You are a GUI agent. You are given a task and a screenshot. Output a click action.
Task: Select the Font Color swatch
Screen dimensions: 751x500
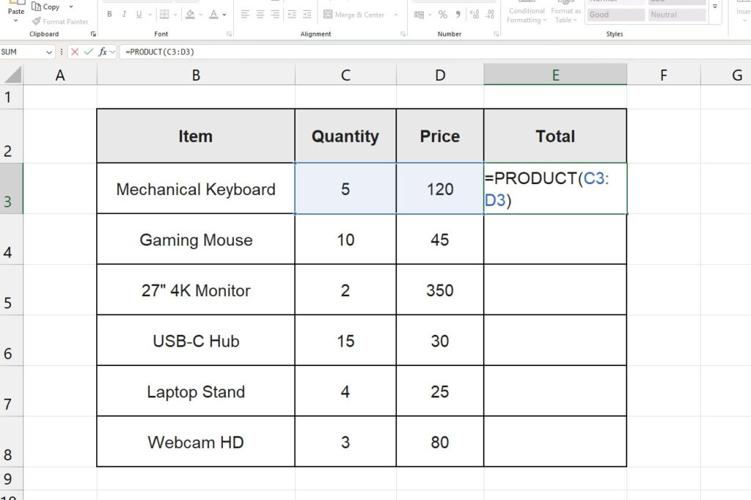click(213, 14)
